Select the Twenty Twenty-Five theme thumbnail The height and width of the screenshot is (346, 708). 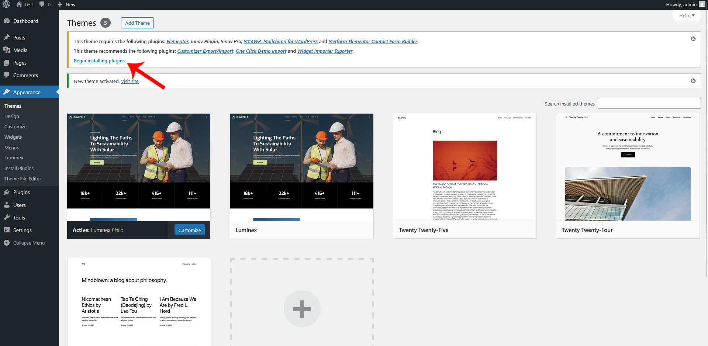click(x=464, y=167)
